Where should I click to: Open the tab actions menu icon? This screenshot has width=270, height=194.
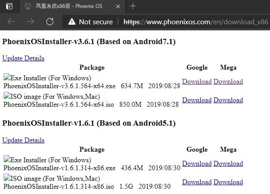click(x=9, y=6)
